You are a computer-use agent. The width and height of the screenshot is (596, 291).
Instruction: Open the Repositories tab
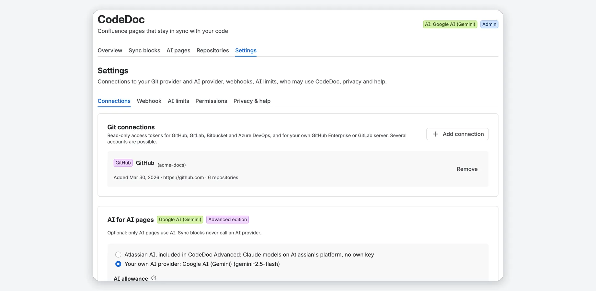[x=213, y=50]
